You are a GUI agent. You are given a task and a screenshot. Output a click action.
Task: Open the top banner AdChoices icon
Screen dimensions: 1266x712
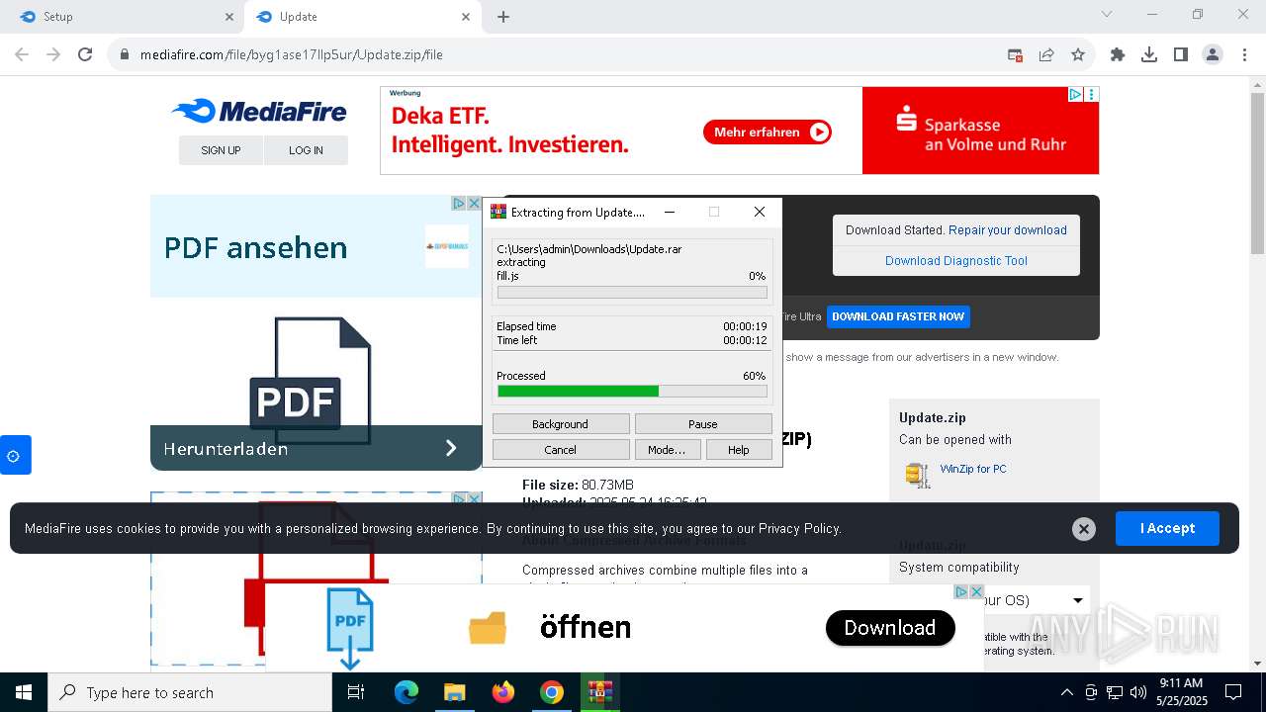[x=1075, y=95]
